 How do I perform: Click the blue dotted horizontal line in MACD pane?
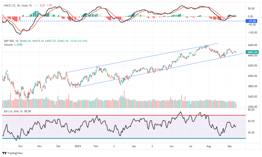tap(124, 21)
